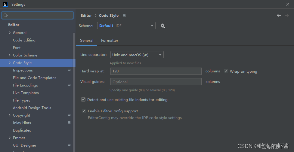Focus the Visual guides input field
The width and height of the screenshot is (294, 152).
(x=156, y=82)
